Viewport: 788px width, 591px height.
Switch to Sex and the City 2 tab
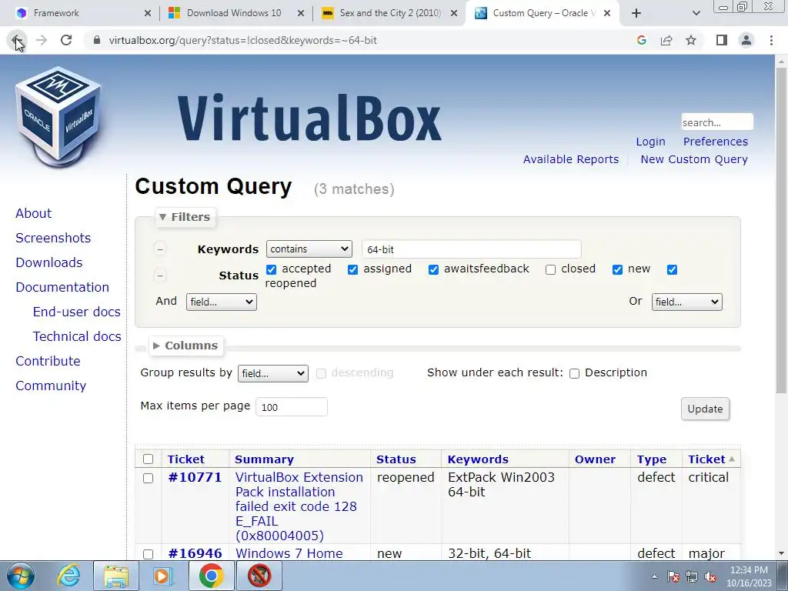point(389,13)
